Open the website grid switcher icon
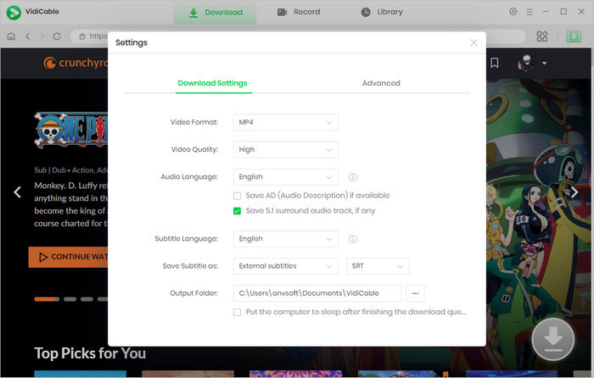 (x=542, y=36)
